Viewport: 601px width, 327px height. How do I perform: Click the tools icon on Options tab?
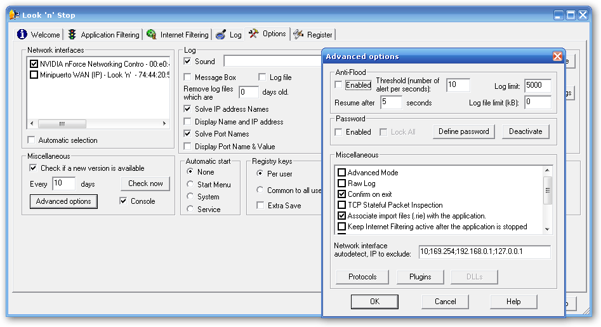click(253, 34)
